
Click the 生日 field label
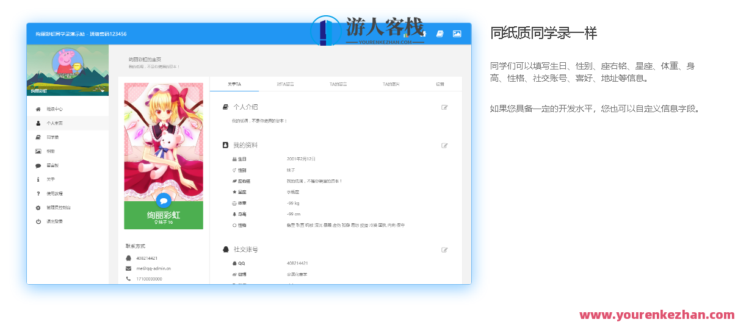point(242,159)
